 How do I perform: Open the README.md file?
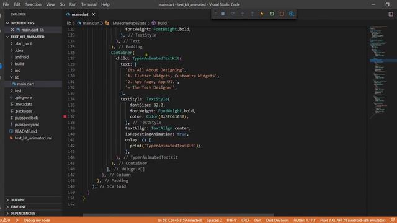[x=25, y=131]
